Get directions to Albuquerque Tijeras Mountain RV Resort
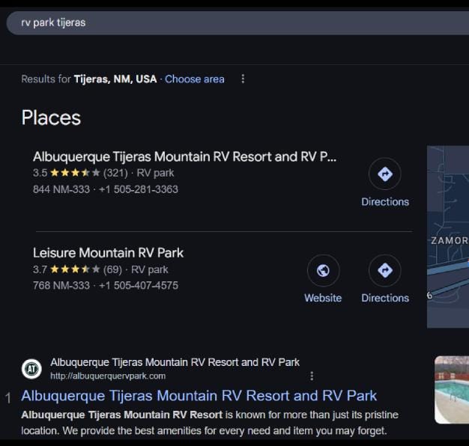469x446 pixels. (x=384, y=174)
